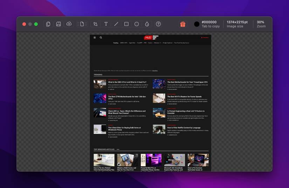The image size is (289, 188).
Task: Click the Rainmeter Issues article thumbnail
Action: click(198, 160)
